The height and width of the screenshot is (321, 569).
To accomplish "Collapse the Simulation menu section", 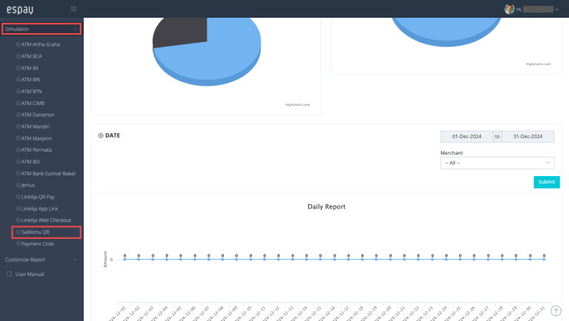I will [41, 29].
